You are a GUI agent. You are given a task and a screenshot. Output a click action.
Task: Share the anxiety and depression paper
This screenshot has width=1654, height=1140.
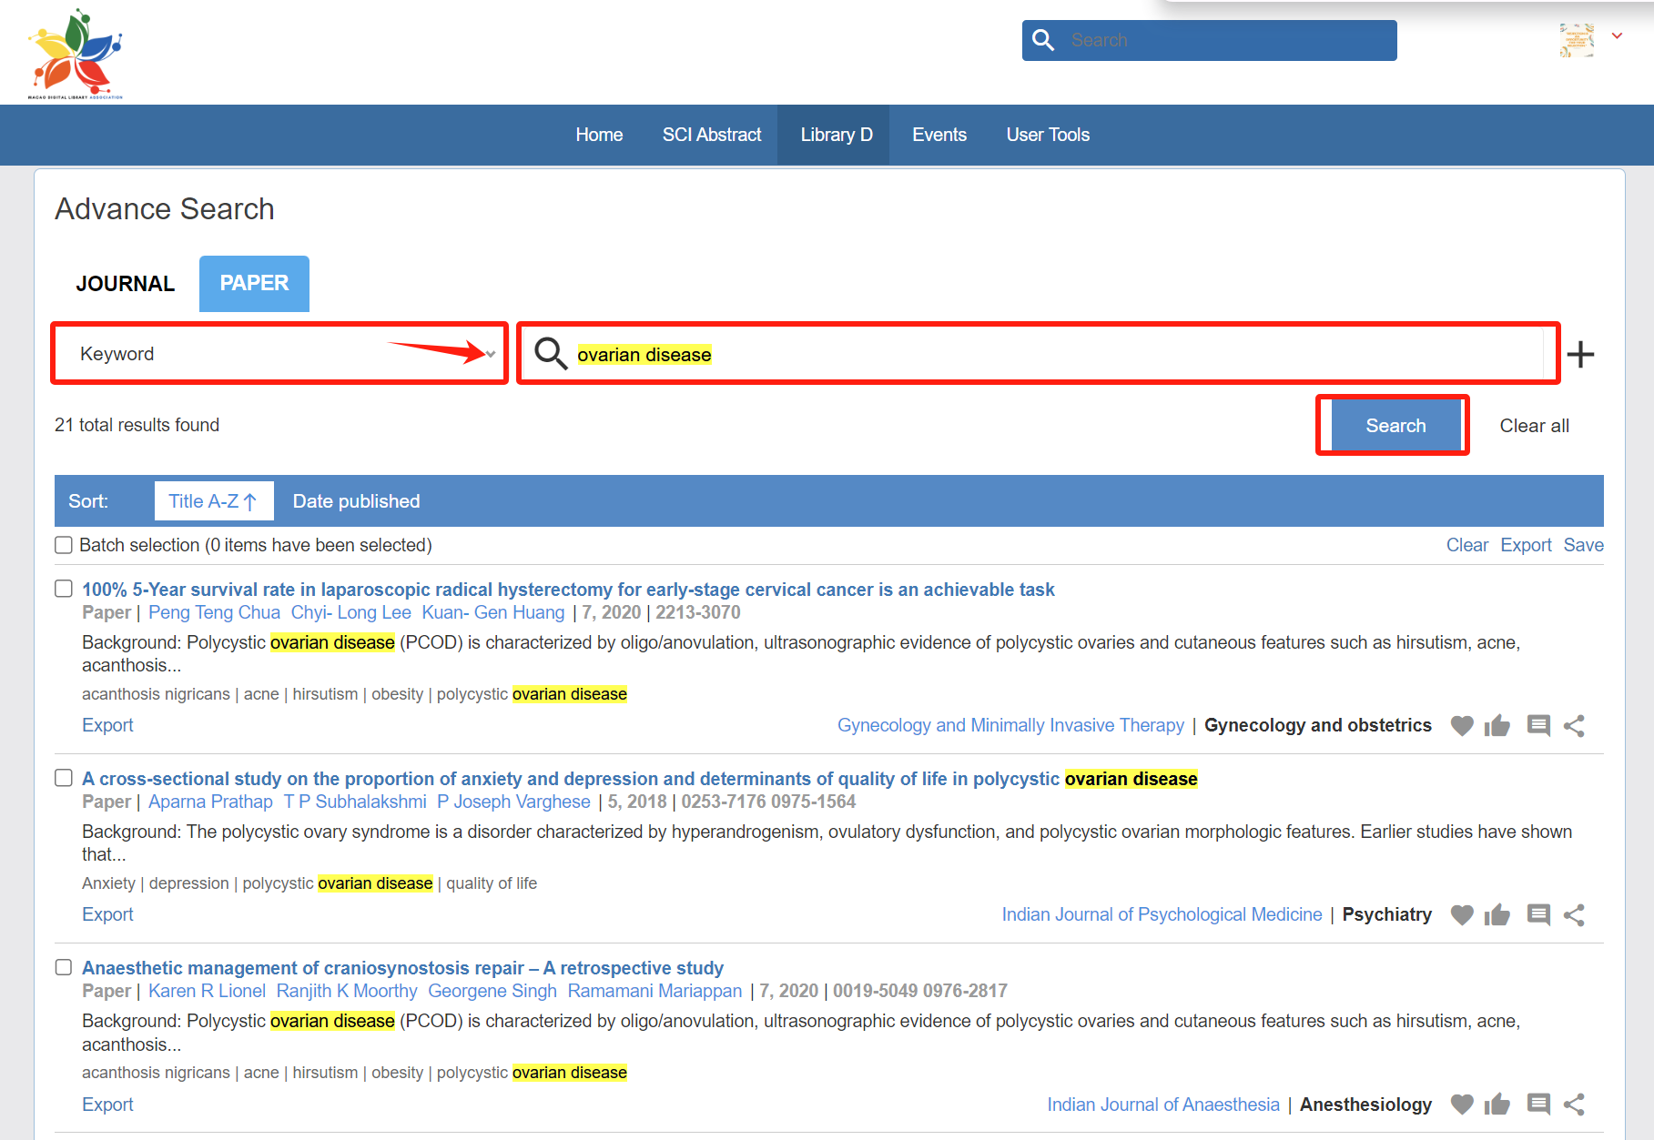coord(1574,915)
